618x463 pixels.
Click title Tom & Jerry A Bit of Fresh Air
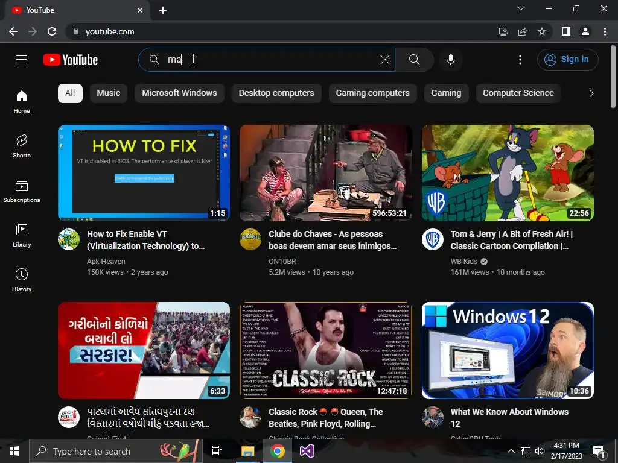(x=512, y=240)
